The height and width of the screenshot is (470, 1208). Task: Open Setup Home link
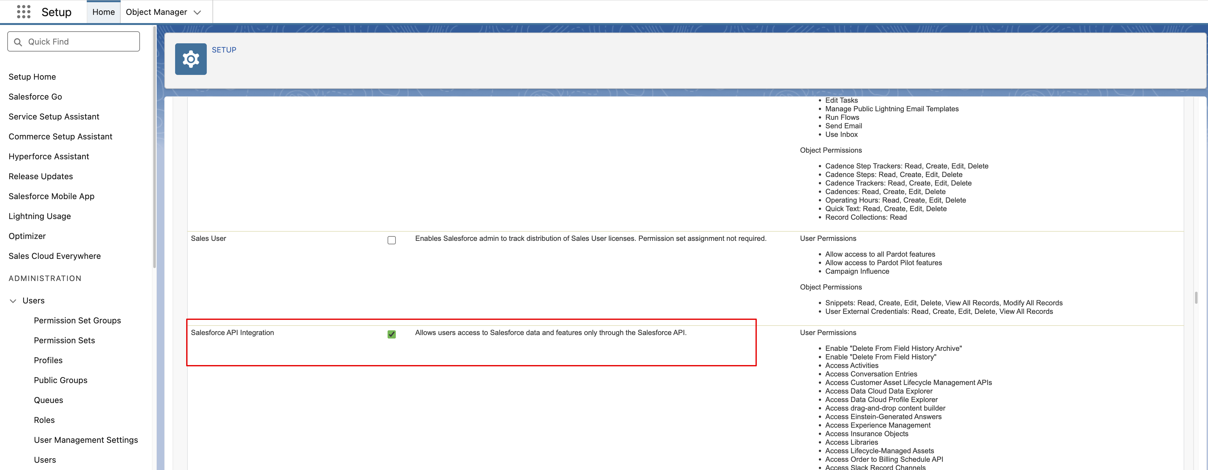32,77
